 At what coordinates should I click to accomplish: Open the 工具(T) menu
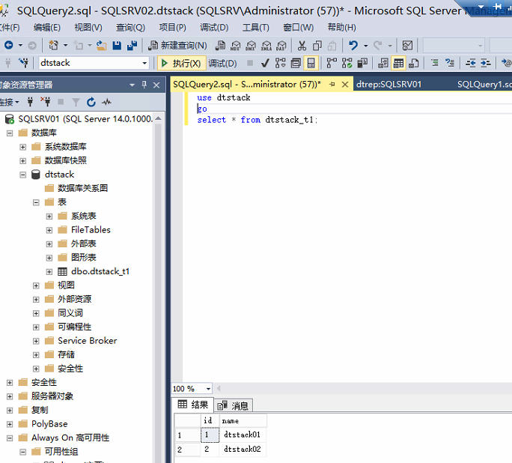256,28
